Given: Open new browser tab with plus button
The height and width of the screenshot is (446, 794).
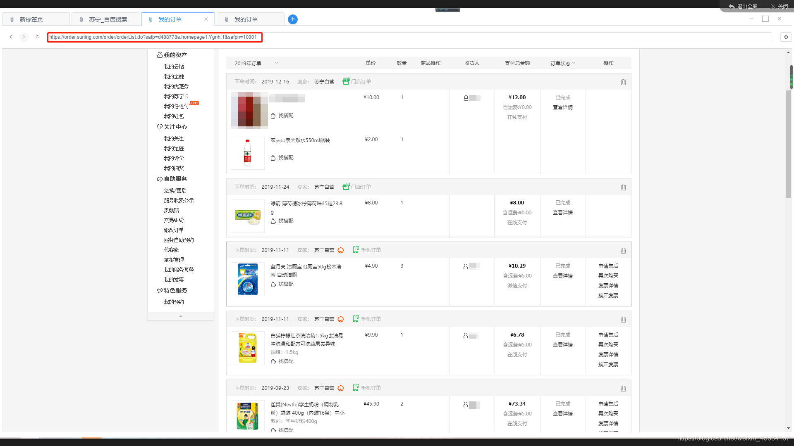Looking at the screenshot, I should 292,19.
